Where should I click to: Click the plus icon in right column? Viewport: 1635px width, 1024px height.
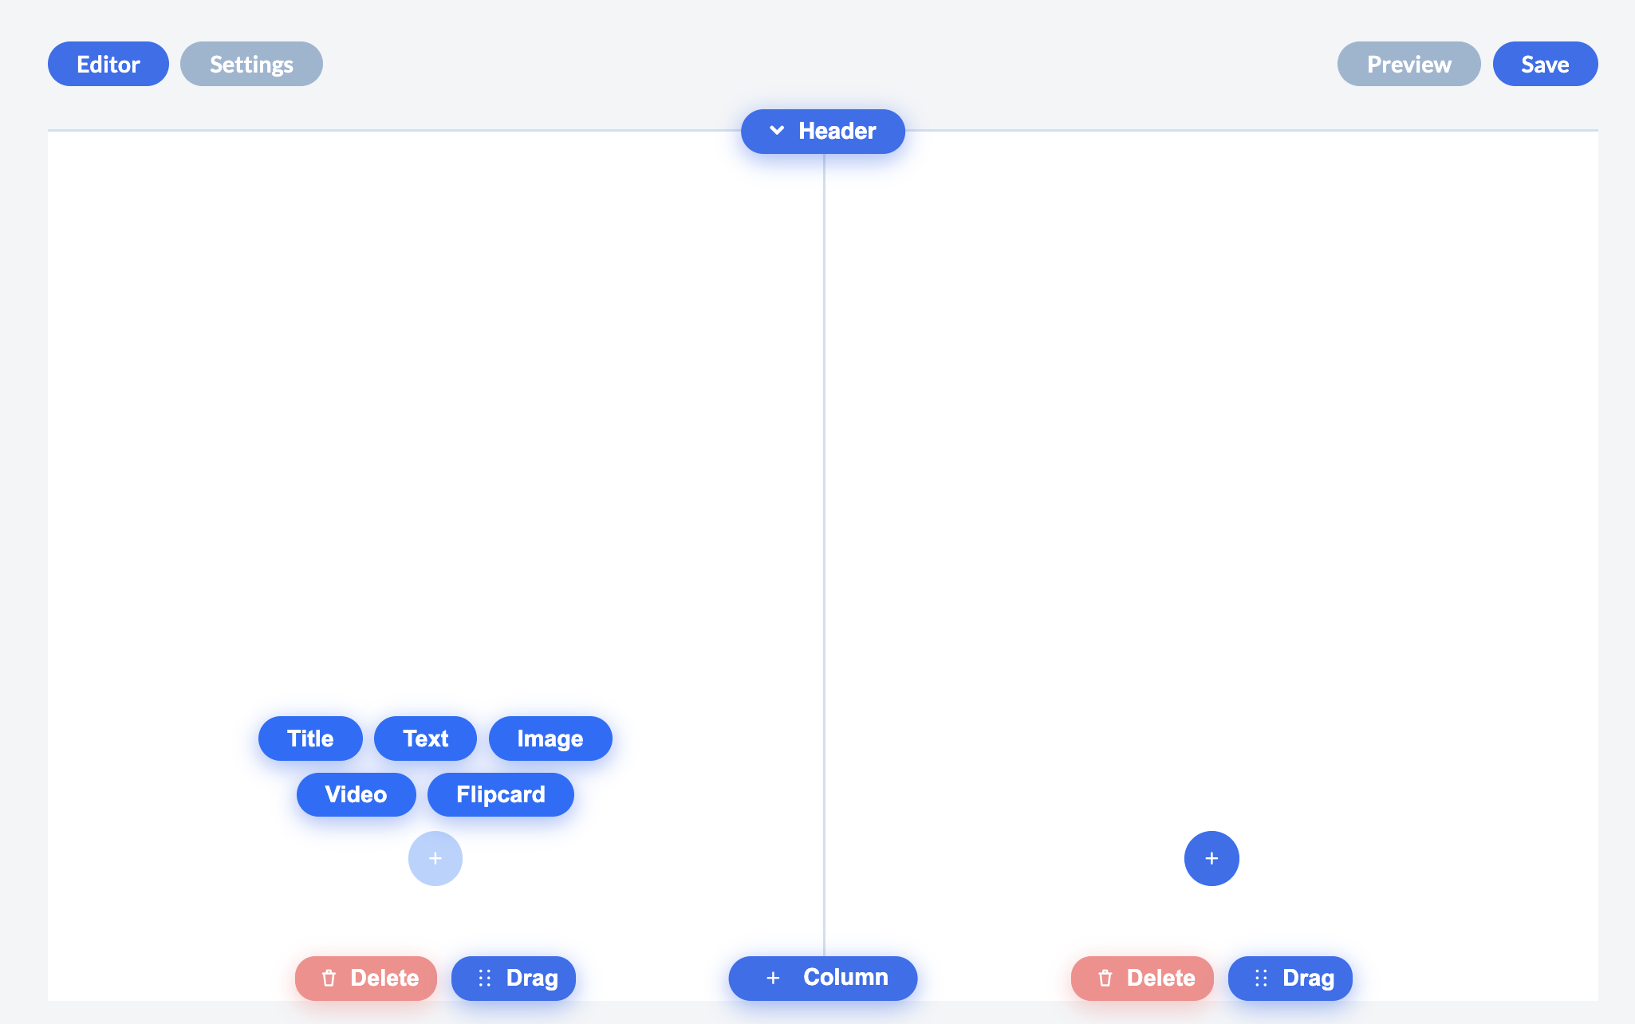(x=1211, y=858)
